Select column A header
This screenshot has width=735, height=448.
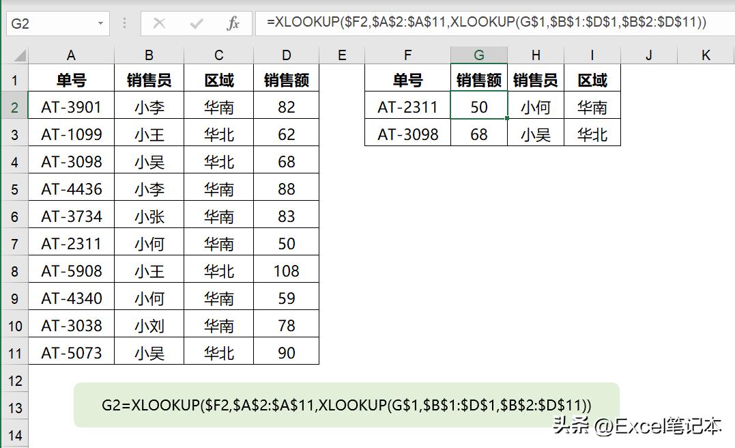pos(71,53)
